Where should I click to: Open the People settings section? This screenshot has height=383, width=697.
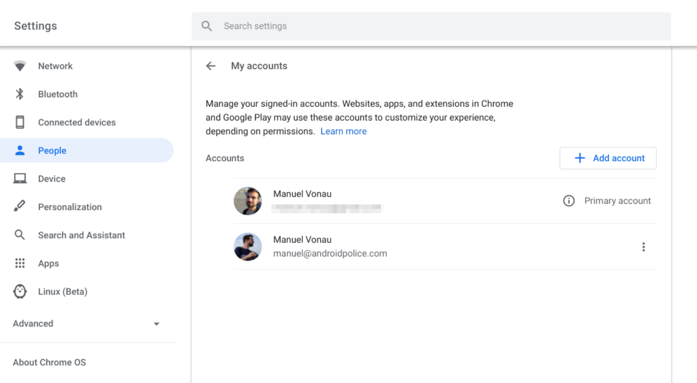coord(52,151)
